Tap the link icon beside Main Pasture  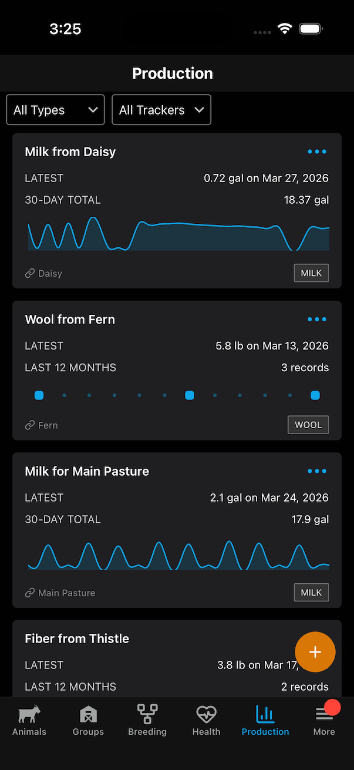point(29,593)
